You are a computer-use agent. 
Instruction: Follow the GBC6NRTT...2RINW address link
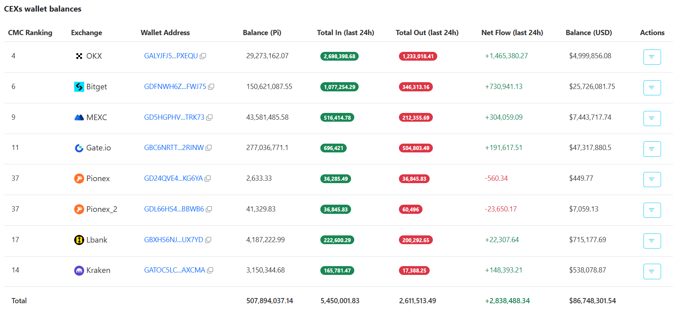click(174, 148)
